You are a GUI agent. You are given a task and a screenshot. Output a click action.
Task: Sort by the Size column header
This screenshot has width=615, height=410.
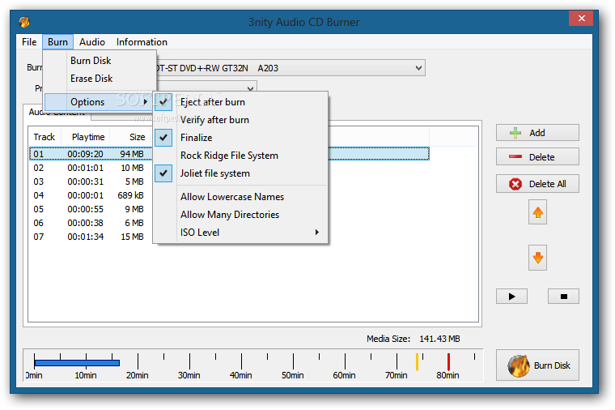pos(130,137)
